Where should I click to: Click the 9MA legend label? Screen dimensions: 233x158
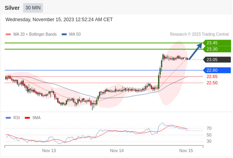(x=37, y=118)
